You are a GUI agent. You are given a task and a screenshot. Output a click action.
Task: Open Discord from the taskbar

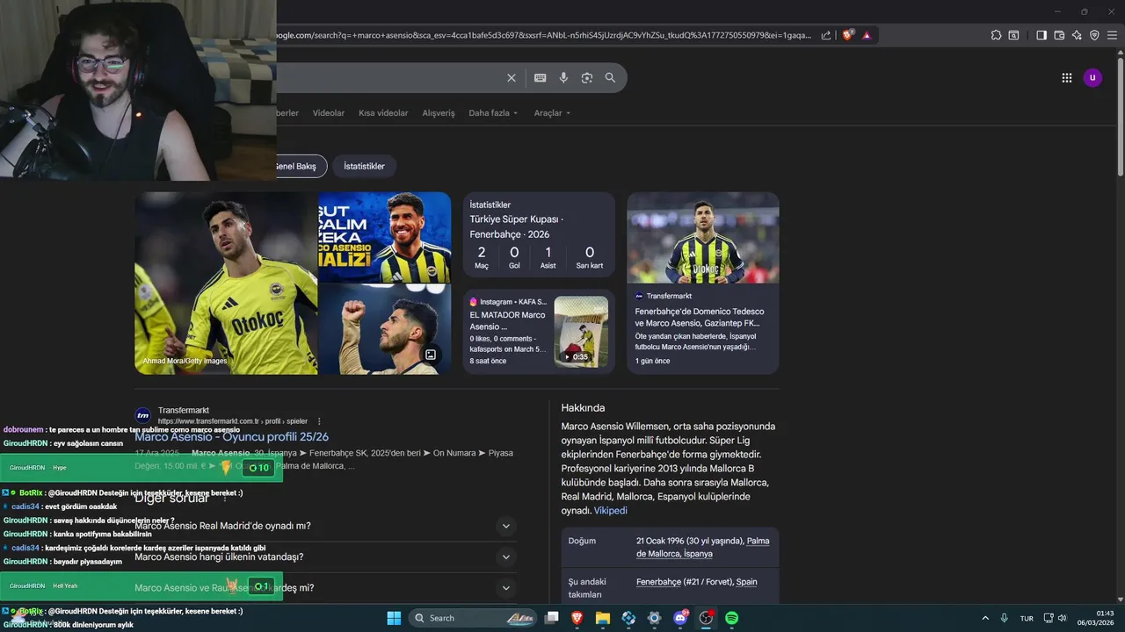[x=680, y=618]
